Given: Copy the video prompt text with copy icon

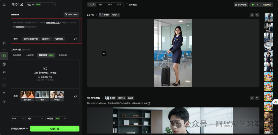Looking at the screenshot, I should (x=149, y=103).
